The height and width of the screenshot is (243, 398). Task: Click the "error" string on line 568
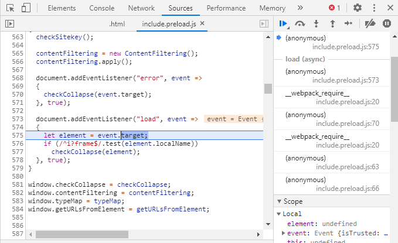click(x=149, y=78)
